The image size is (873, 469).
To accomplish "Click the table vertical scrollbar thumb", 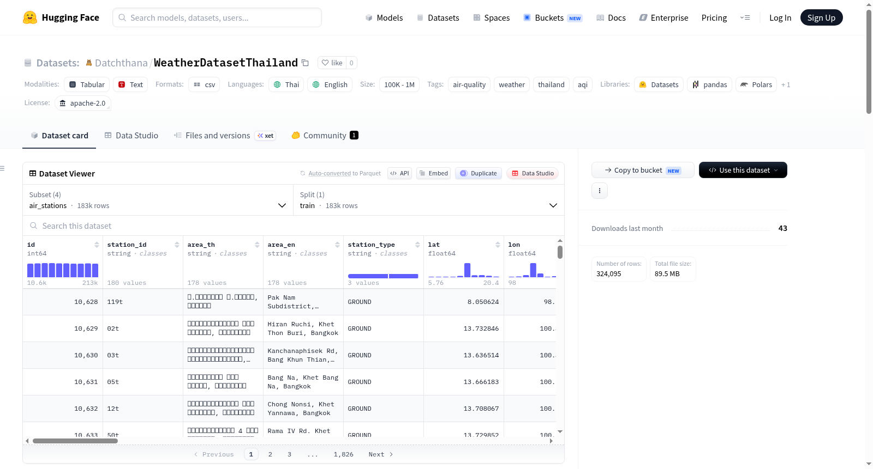I will coord(560,252).
